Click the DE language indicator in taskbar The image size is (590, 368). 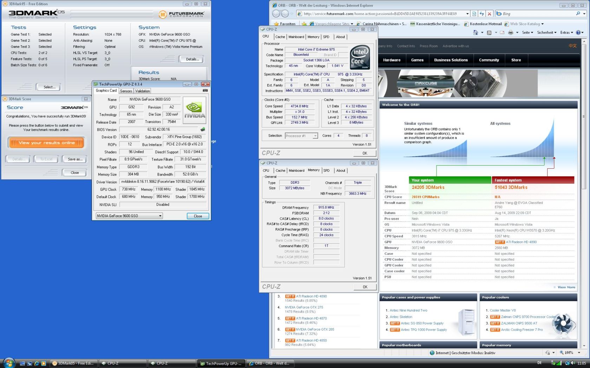coord(539,363)
